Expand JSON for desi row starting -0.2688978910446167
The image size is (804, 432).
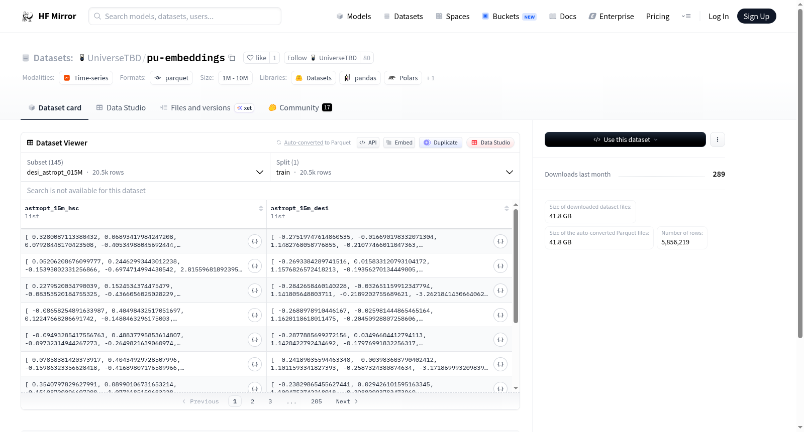pos(500,315)
